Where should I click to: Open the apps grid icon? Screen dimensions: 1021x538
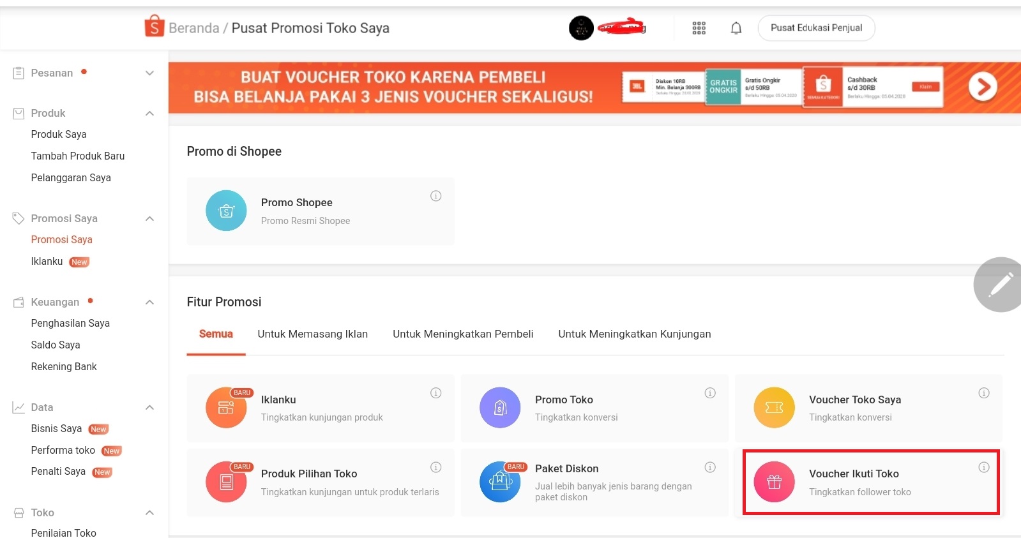699,28
